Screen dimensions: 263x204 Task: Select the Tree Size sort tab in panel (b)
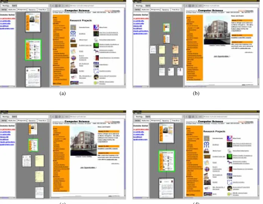(x=176, y=10)
